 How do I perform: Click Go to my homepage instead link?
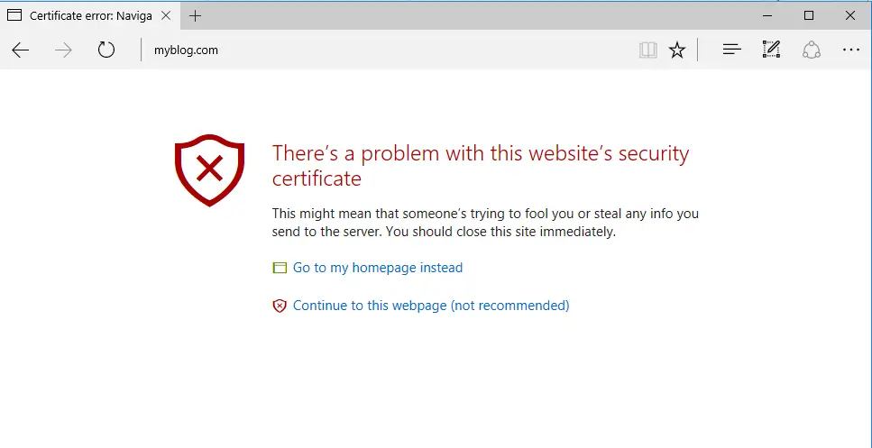[x=378, y=268]
